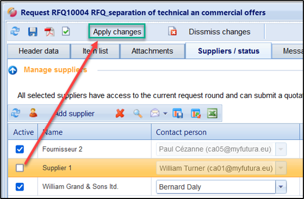Click the user icon next to Add supplier
The height and width of the screenshot is (199, 304).
pyautogui.click(x=33, y=113)
